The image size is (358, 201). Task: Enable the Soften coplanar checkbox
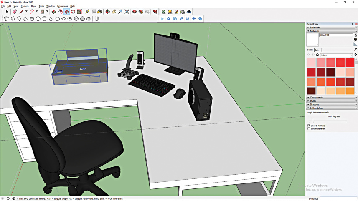tap(309, 129)
